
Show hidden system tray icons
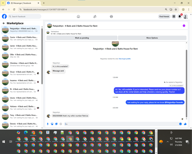[x=167, y=142]
